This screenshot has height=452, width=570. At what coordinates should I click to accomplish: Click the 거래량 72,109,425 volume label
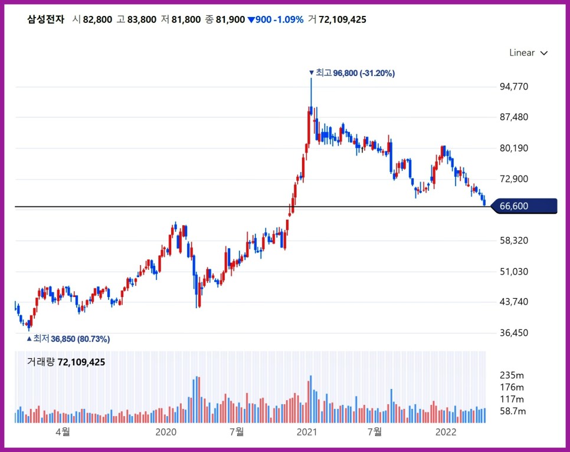(66, 362)
